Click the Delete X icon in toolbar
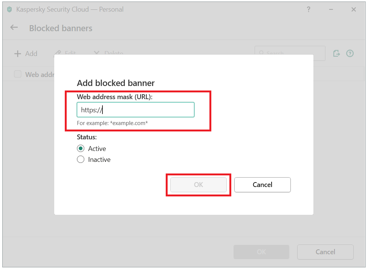 96,53
